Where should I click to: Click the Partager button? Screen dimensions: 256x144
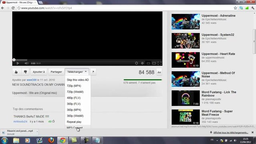(56, 72)
